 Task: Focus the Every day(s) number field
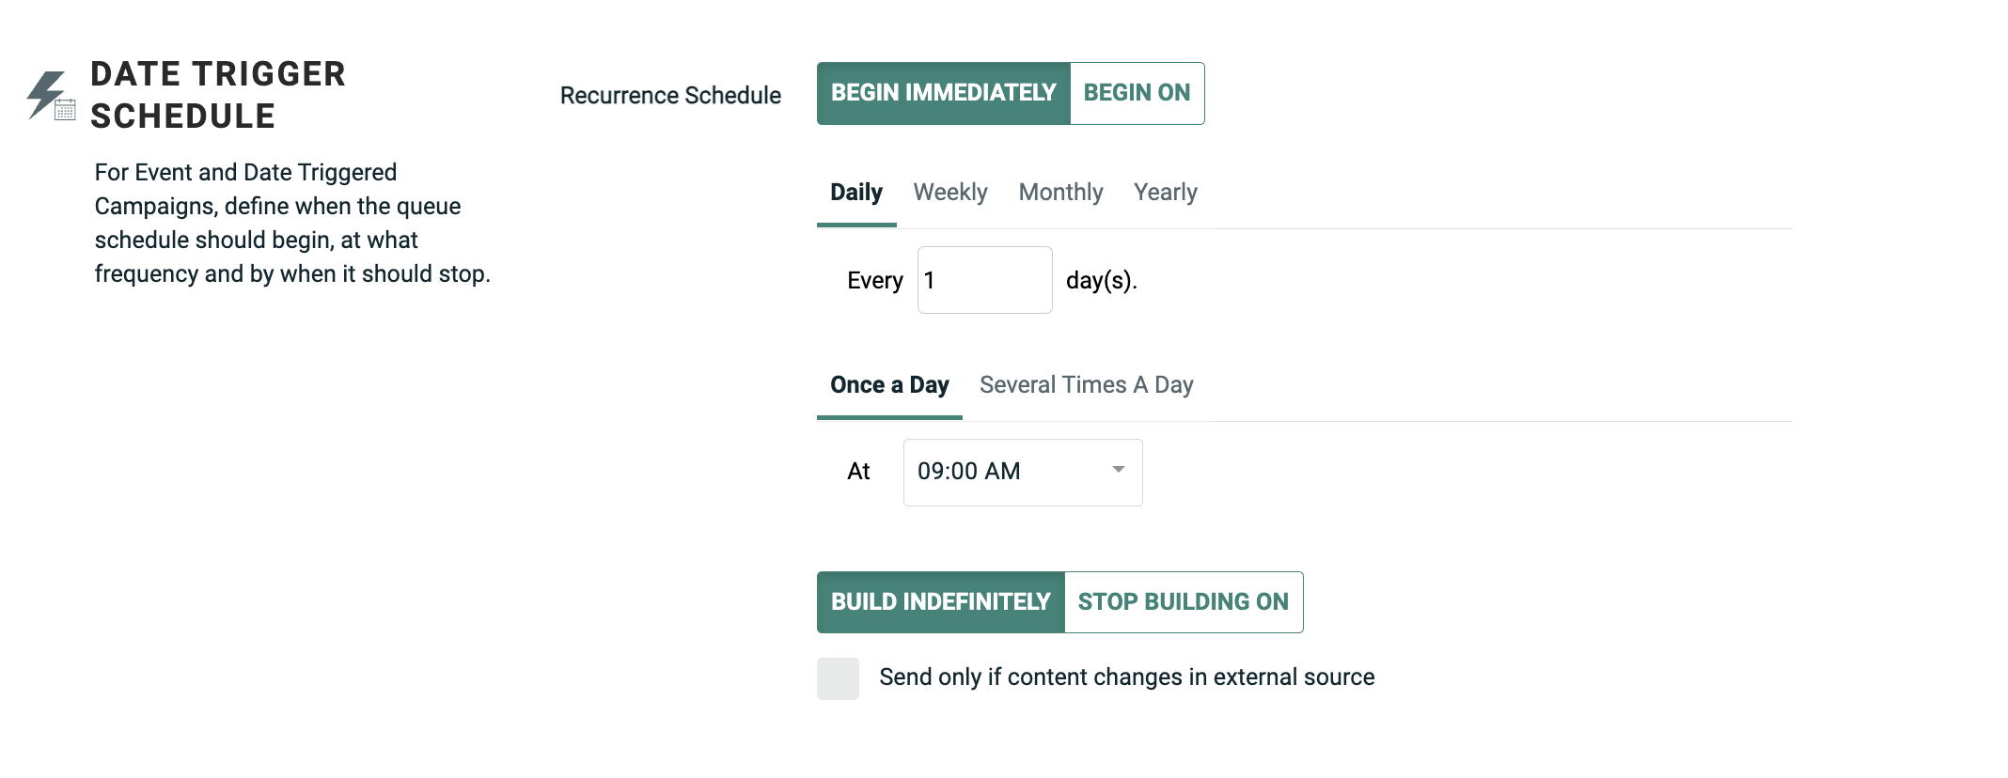(x=983, y=280)
